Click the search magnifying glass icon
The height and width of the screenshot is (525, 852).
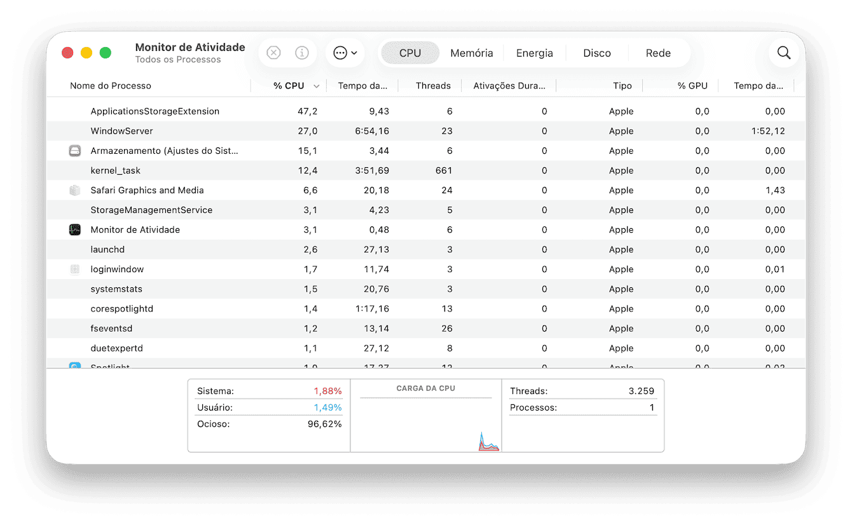pyautogui.click(x=784, y=53)
